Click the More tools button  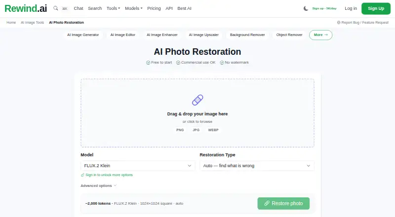pyautogui.click(x=320, y=35)
